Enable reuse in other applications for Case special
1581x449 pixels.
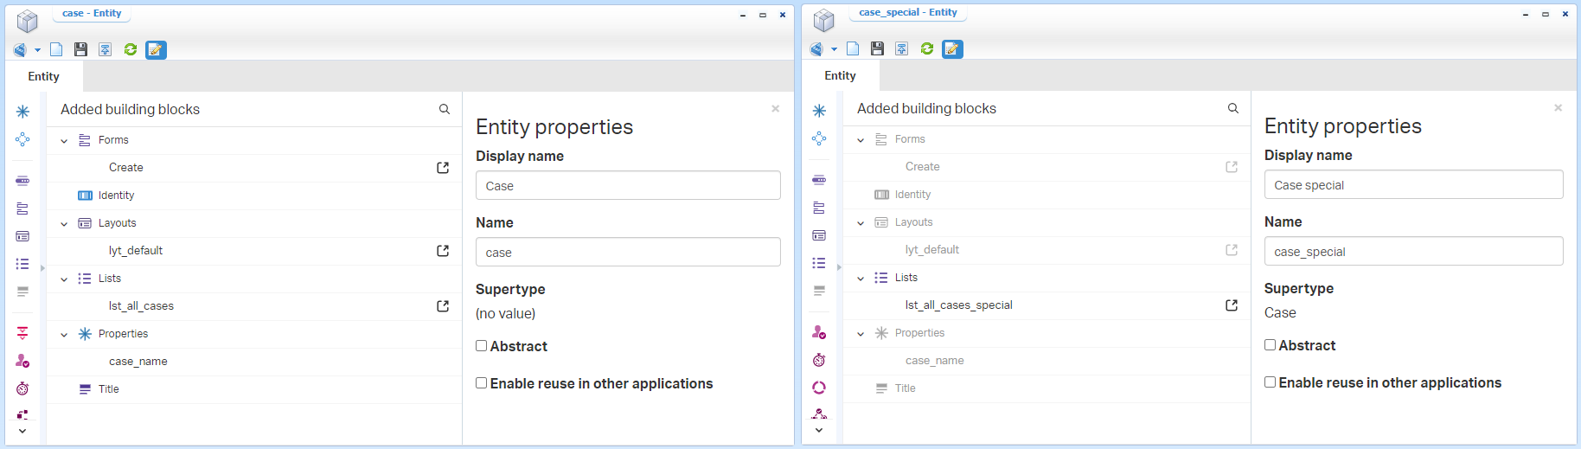(x=1271, y=382)
